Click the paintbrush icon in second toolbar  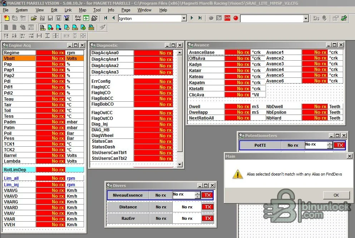coord(103,27)
